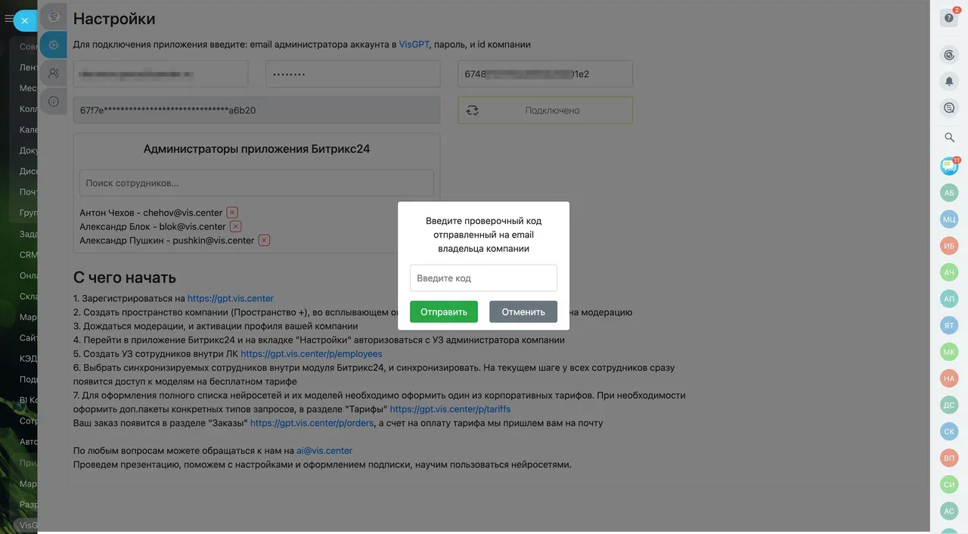968x534 pixels.
Task: Click the ai@vis.center email link
Action: click(324, 451)
